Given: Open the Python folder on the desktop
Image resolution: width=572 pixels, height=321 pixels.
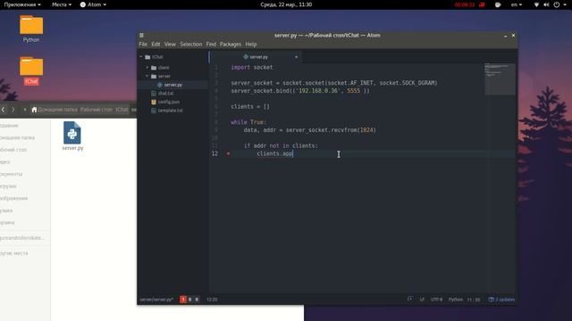Looking at the screenshot, I should [x=31, y=29].
